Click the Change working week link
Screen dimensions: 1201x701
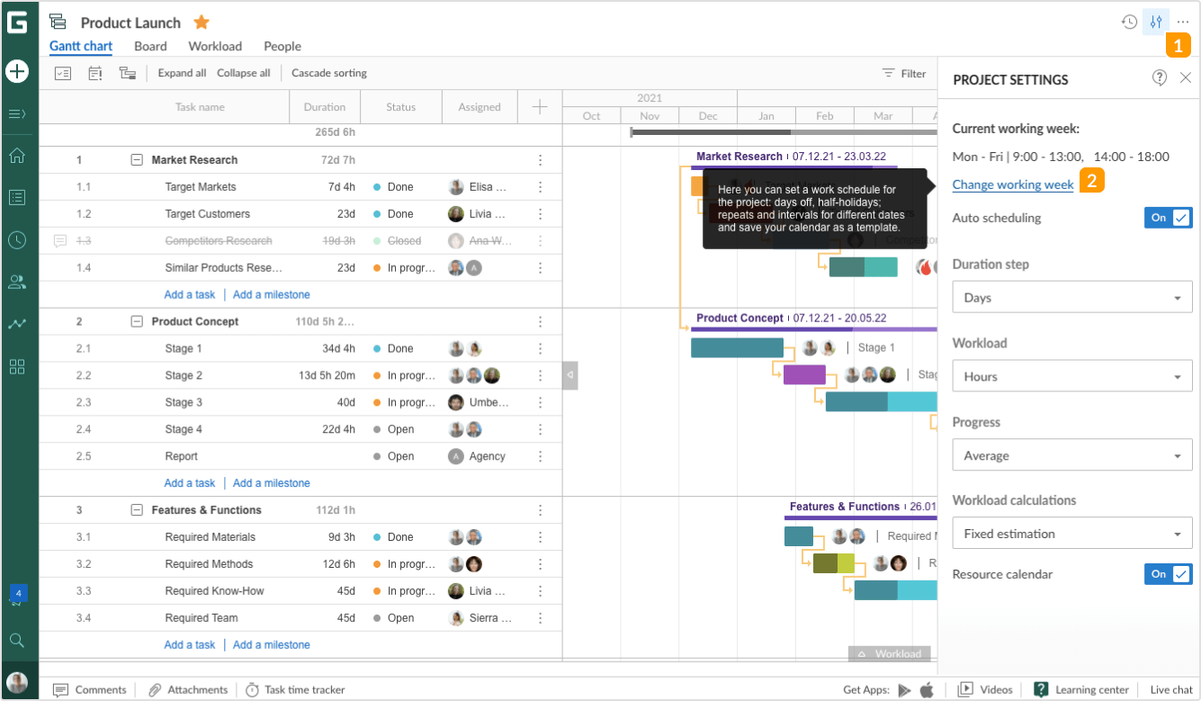point(1012,184)
